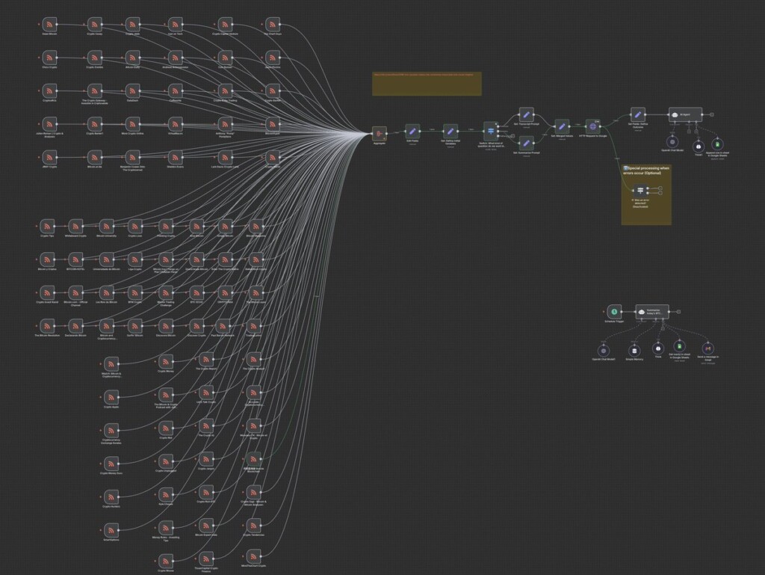
Task: Select the Append row in Google Sheets node
Action: coord(717,144)
